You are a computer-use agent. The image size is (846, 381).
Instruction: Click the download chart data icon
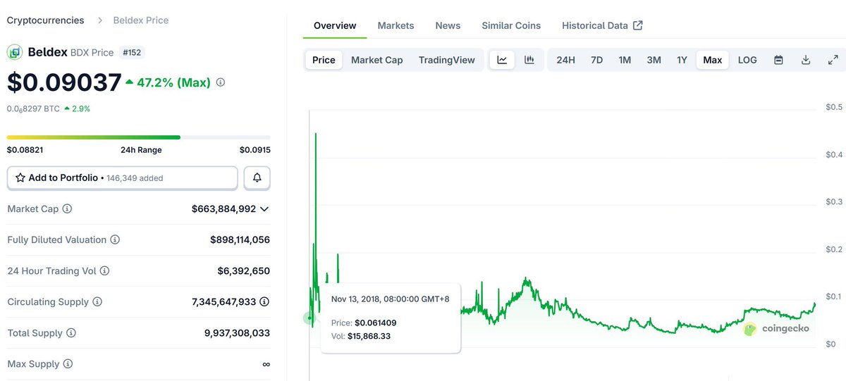806,60
